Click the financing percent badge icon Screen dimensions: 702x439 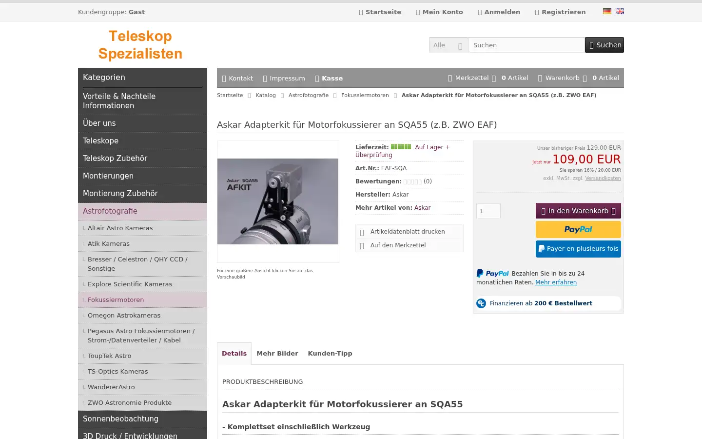481,303
